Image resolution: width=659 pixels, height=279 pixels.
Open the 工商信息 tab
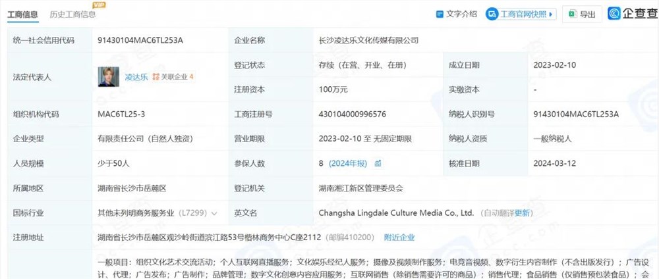tap(22, 14)
